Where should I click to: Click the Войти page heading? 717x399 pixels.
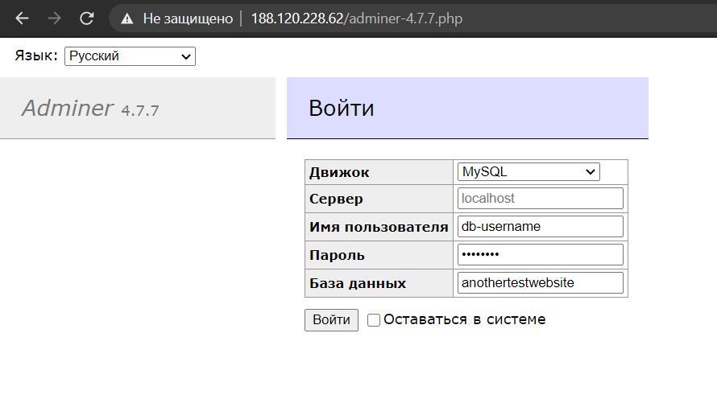[x=341, y=108]
